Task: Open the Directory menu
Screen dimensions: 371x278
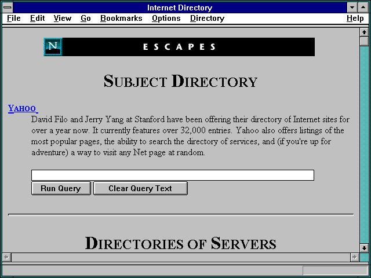Action: [x=208, y=18]
